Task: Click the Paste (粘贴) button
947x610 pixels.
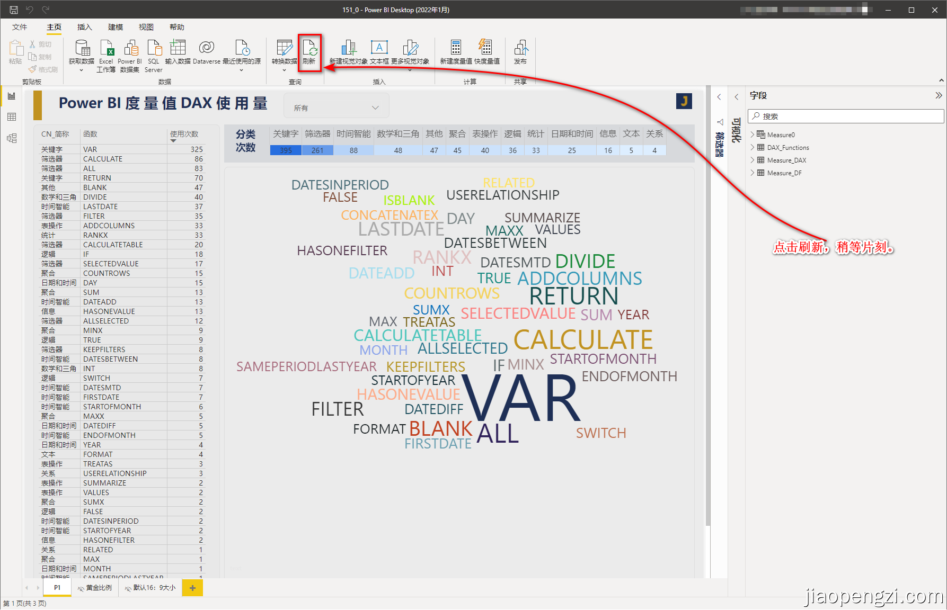Action: 15,52
